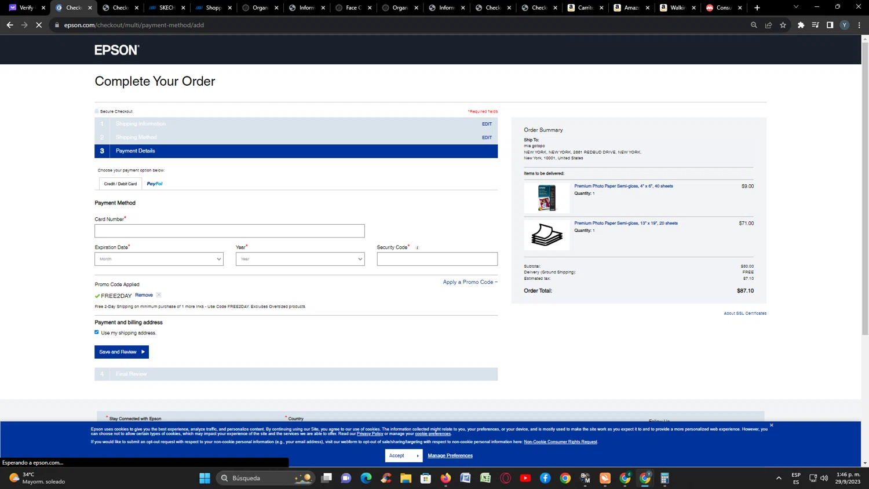Open the Windows Start menu

[205, 478]
